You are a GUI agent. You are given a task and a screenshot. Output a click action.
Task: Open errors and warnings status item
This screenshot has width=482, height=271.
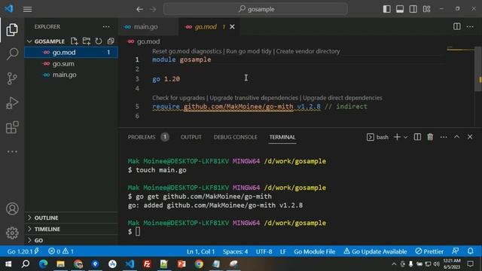pos(61,251)
